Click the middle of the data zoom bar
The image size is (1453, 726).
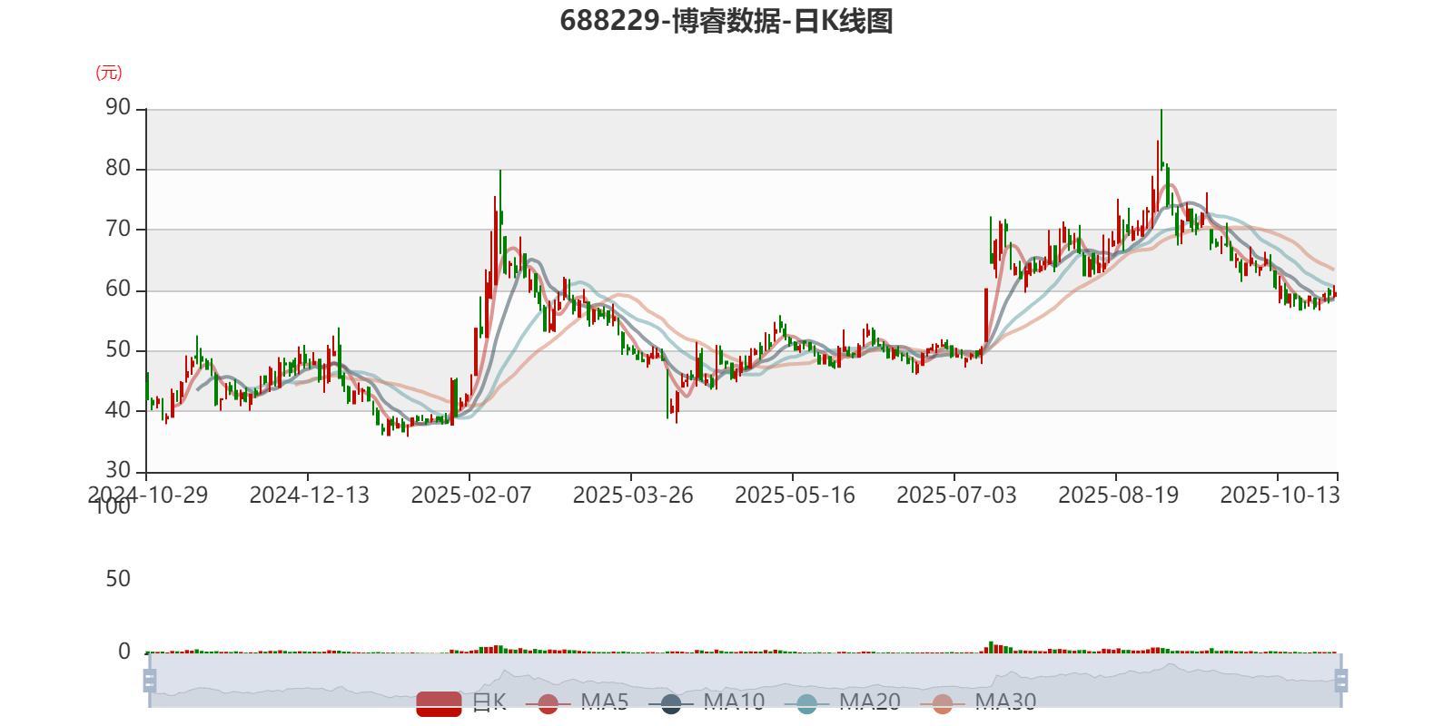click(746, 681)
